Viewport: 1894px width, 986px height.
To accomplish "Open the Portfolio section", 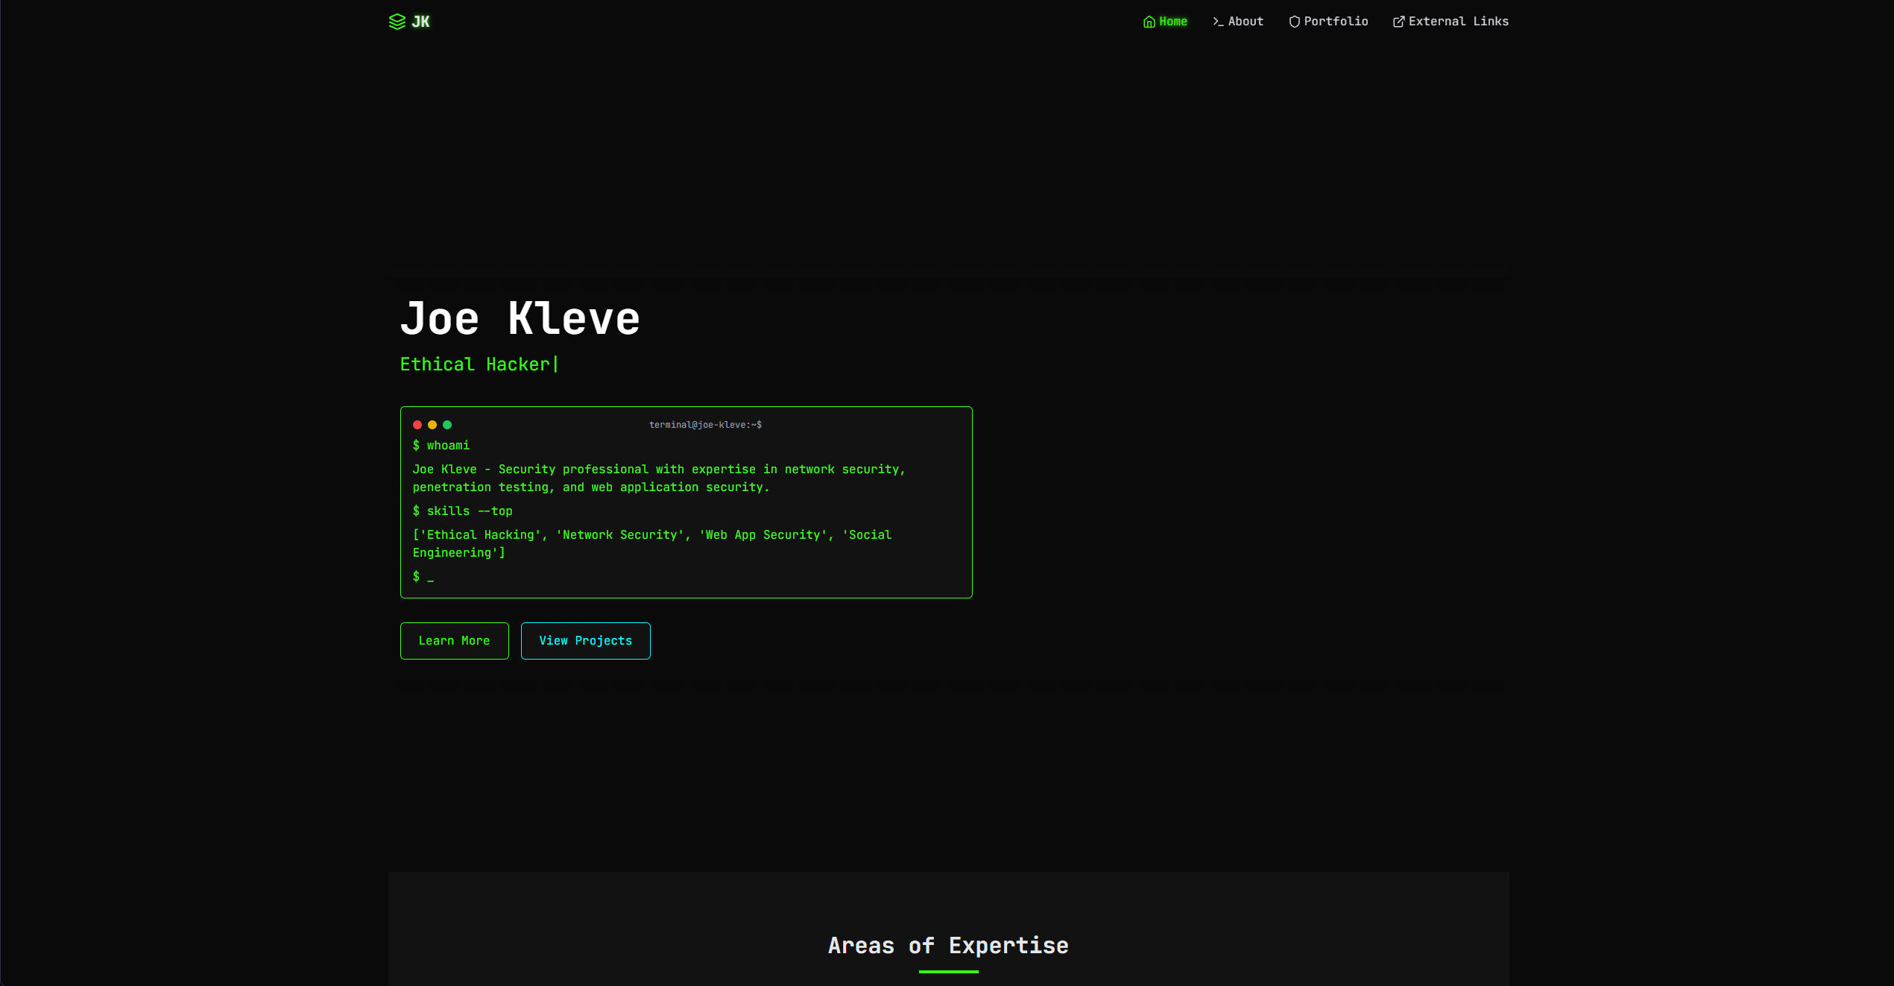I will (x=1335, y=22).
